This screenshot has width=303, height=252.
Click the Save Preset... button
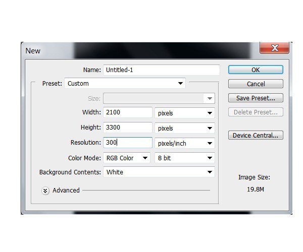tap(256, 98)
